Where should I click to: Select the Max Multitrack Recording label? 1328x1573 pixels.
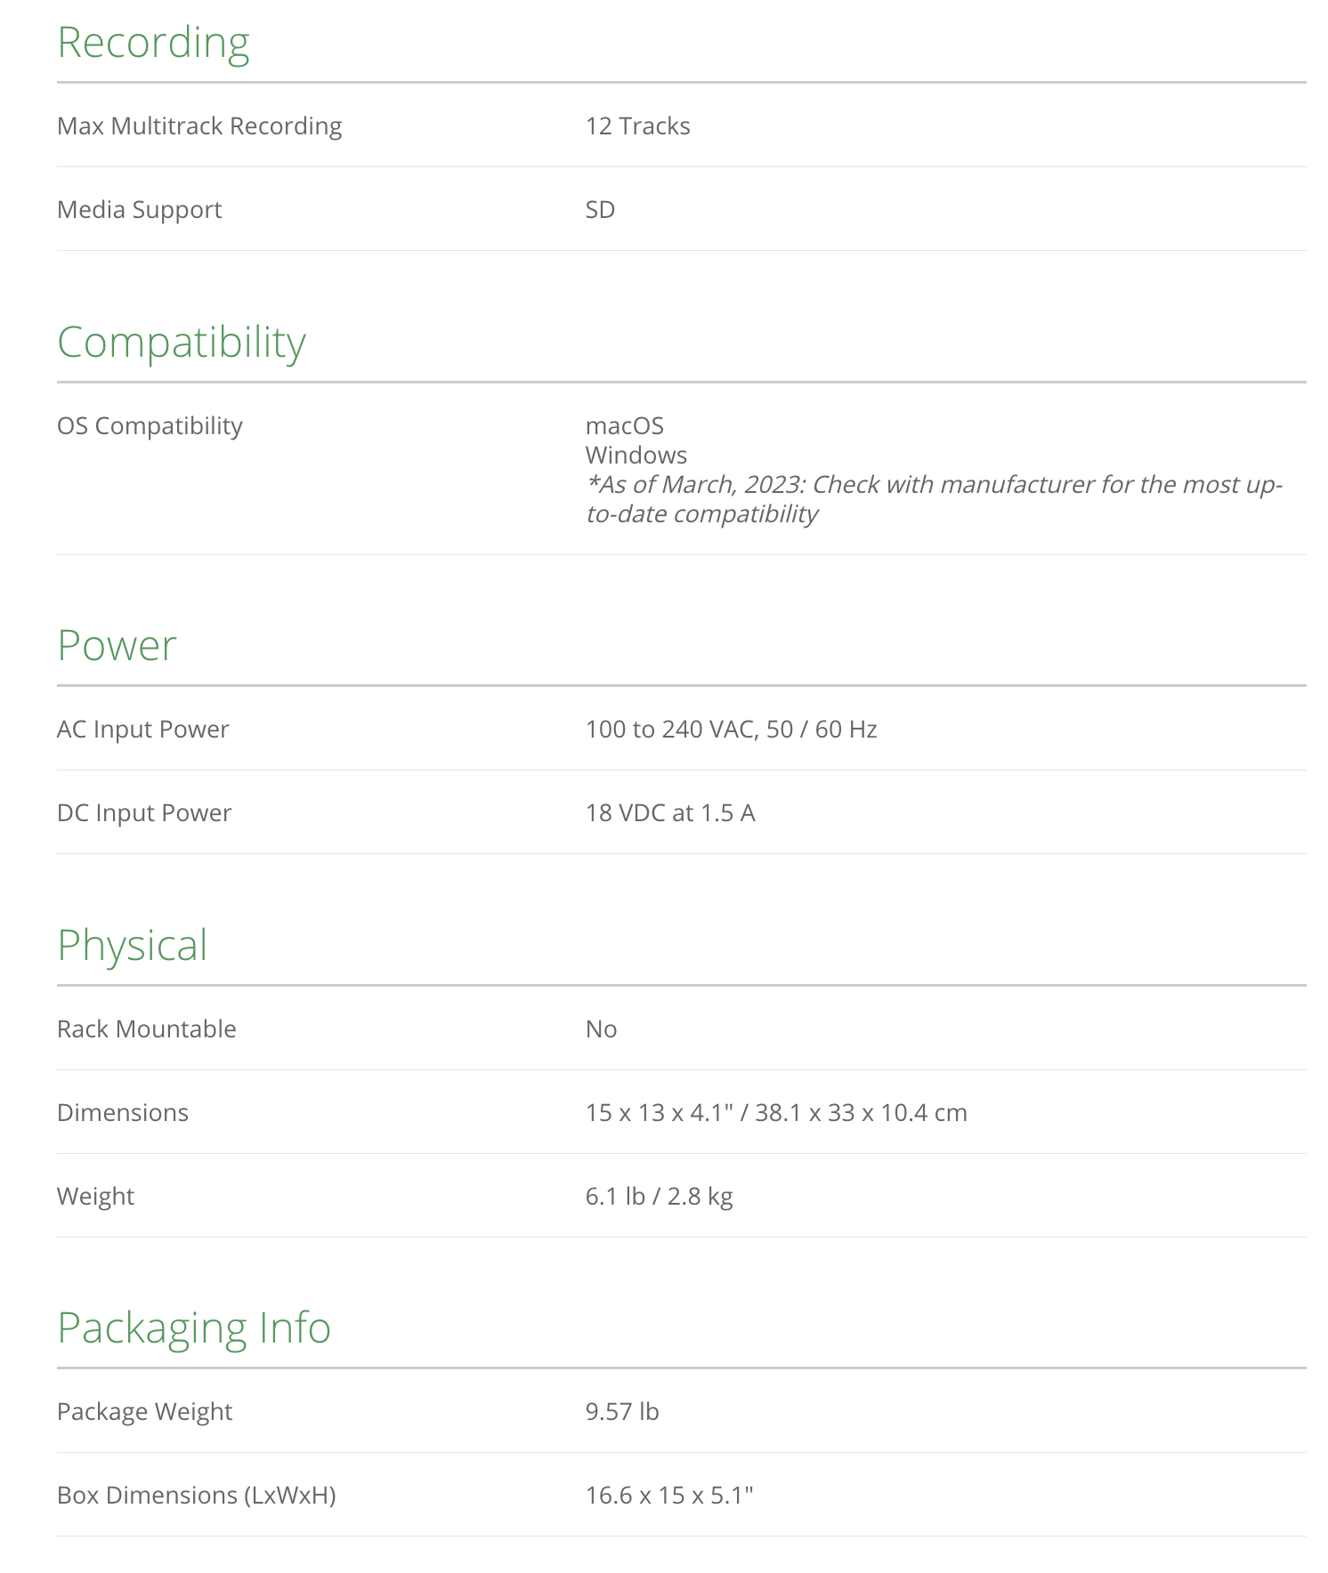point(199,126)
